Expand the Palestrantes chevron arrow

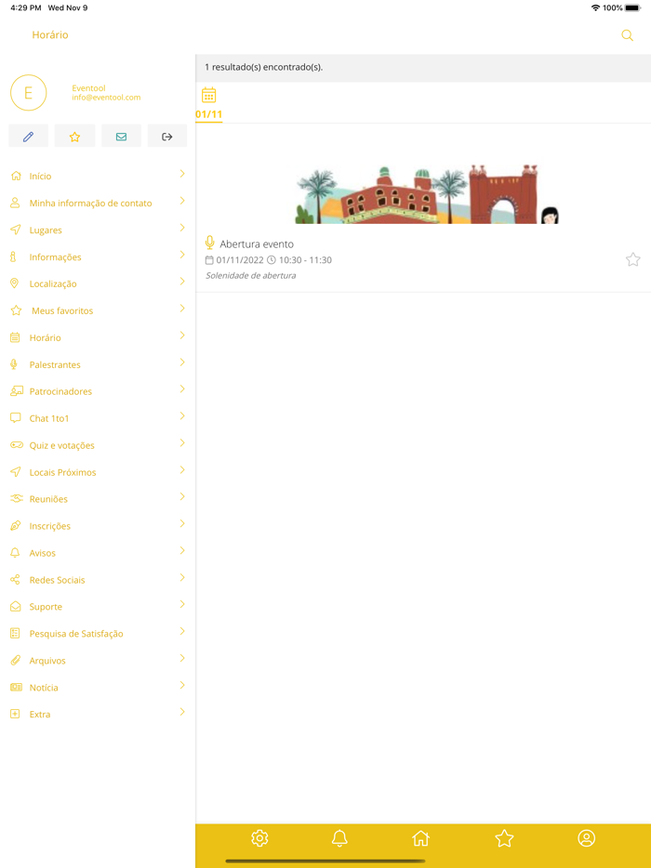182,362
